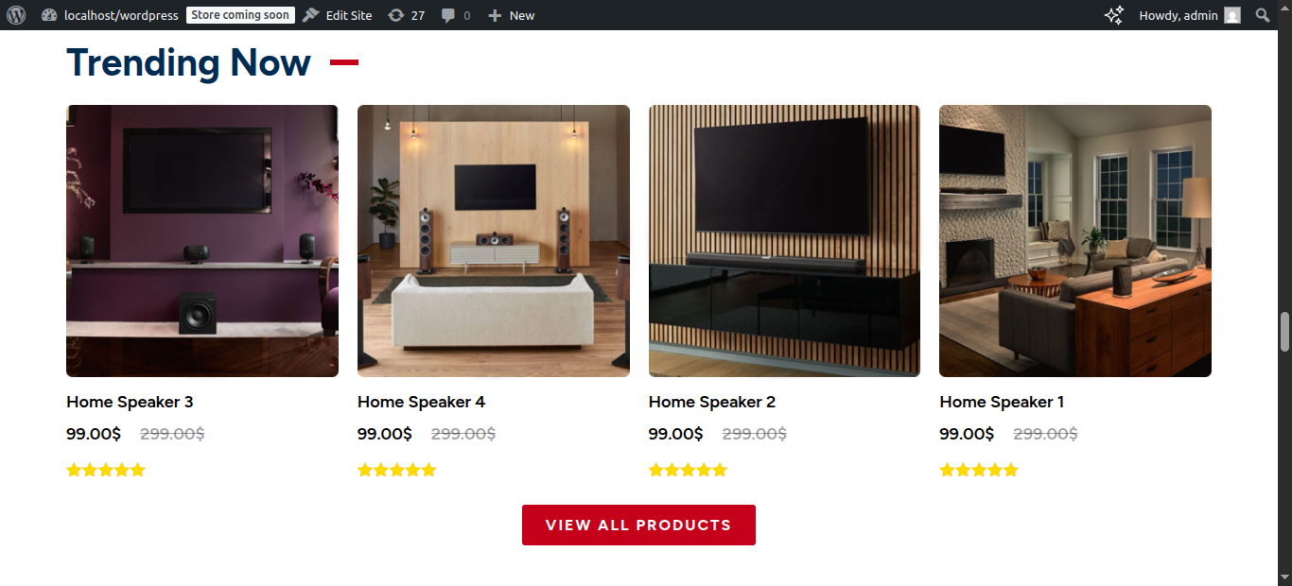Open the WordPress logo menu

point(16,15)
